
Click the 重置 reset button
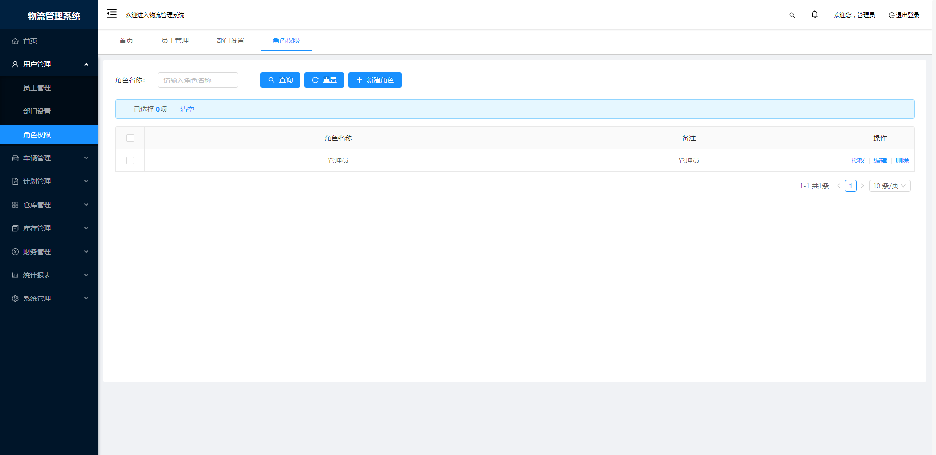tap(324, 80)
